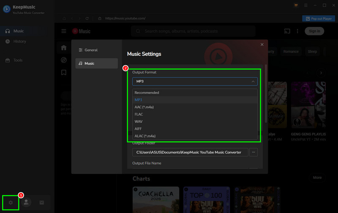Choose AIFF output format
338x213 pixels.
point(195,129)
